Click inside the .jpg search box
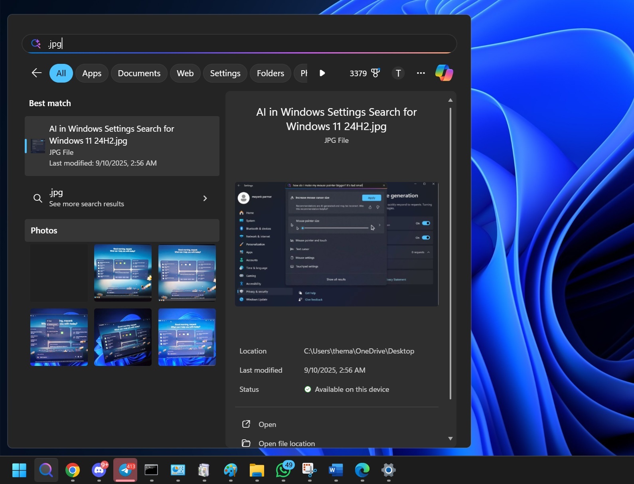Screen dimensions: 634x484 coord(239,43)
